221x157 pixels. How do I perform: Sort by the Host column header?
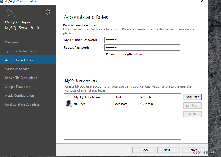125,97
